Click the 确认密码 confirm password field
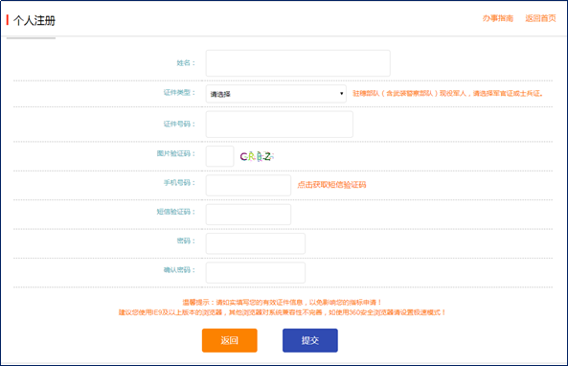Screen dimensions: 568x366 [x=256, y=272]
